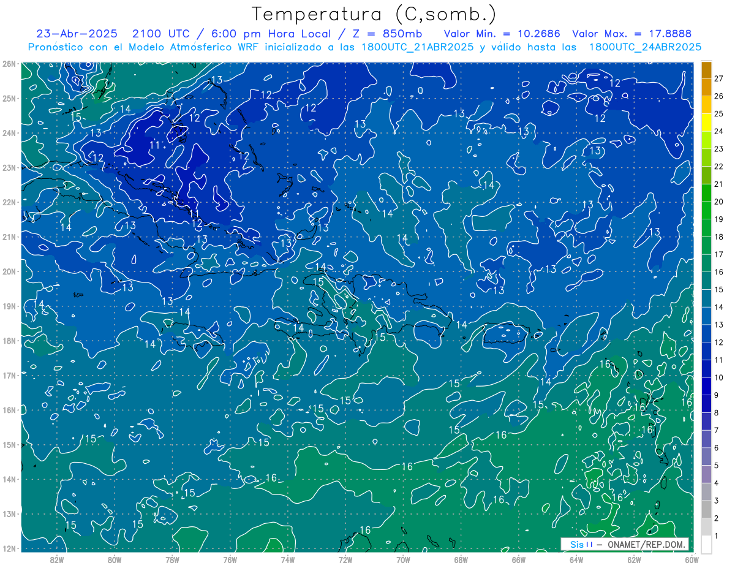The width and height of the screenshot is (735, 568).
Task: Click the yellow colorbar segment between 24 and 25
Action: tap(706, 122)
